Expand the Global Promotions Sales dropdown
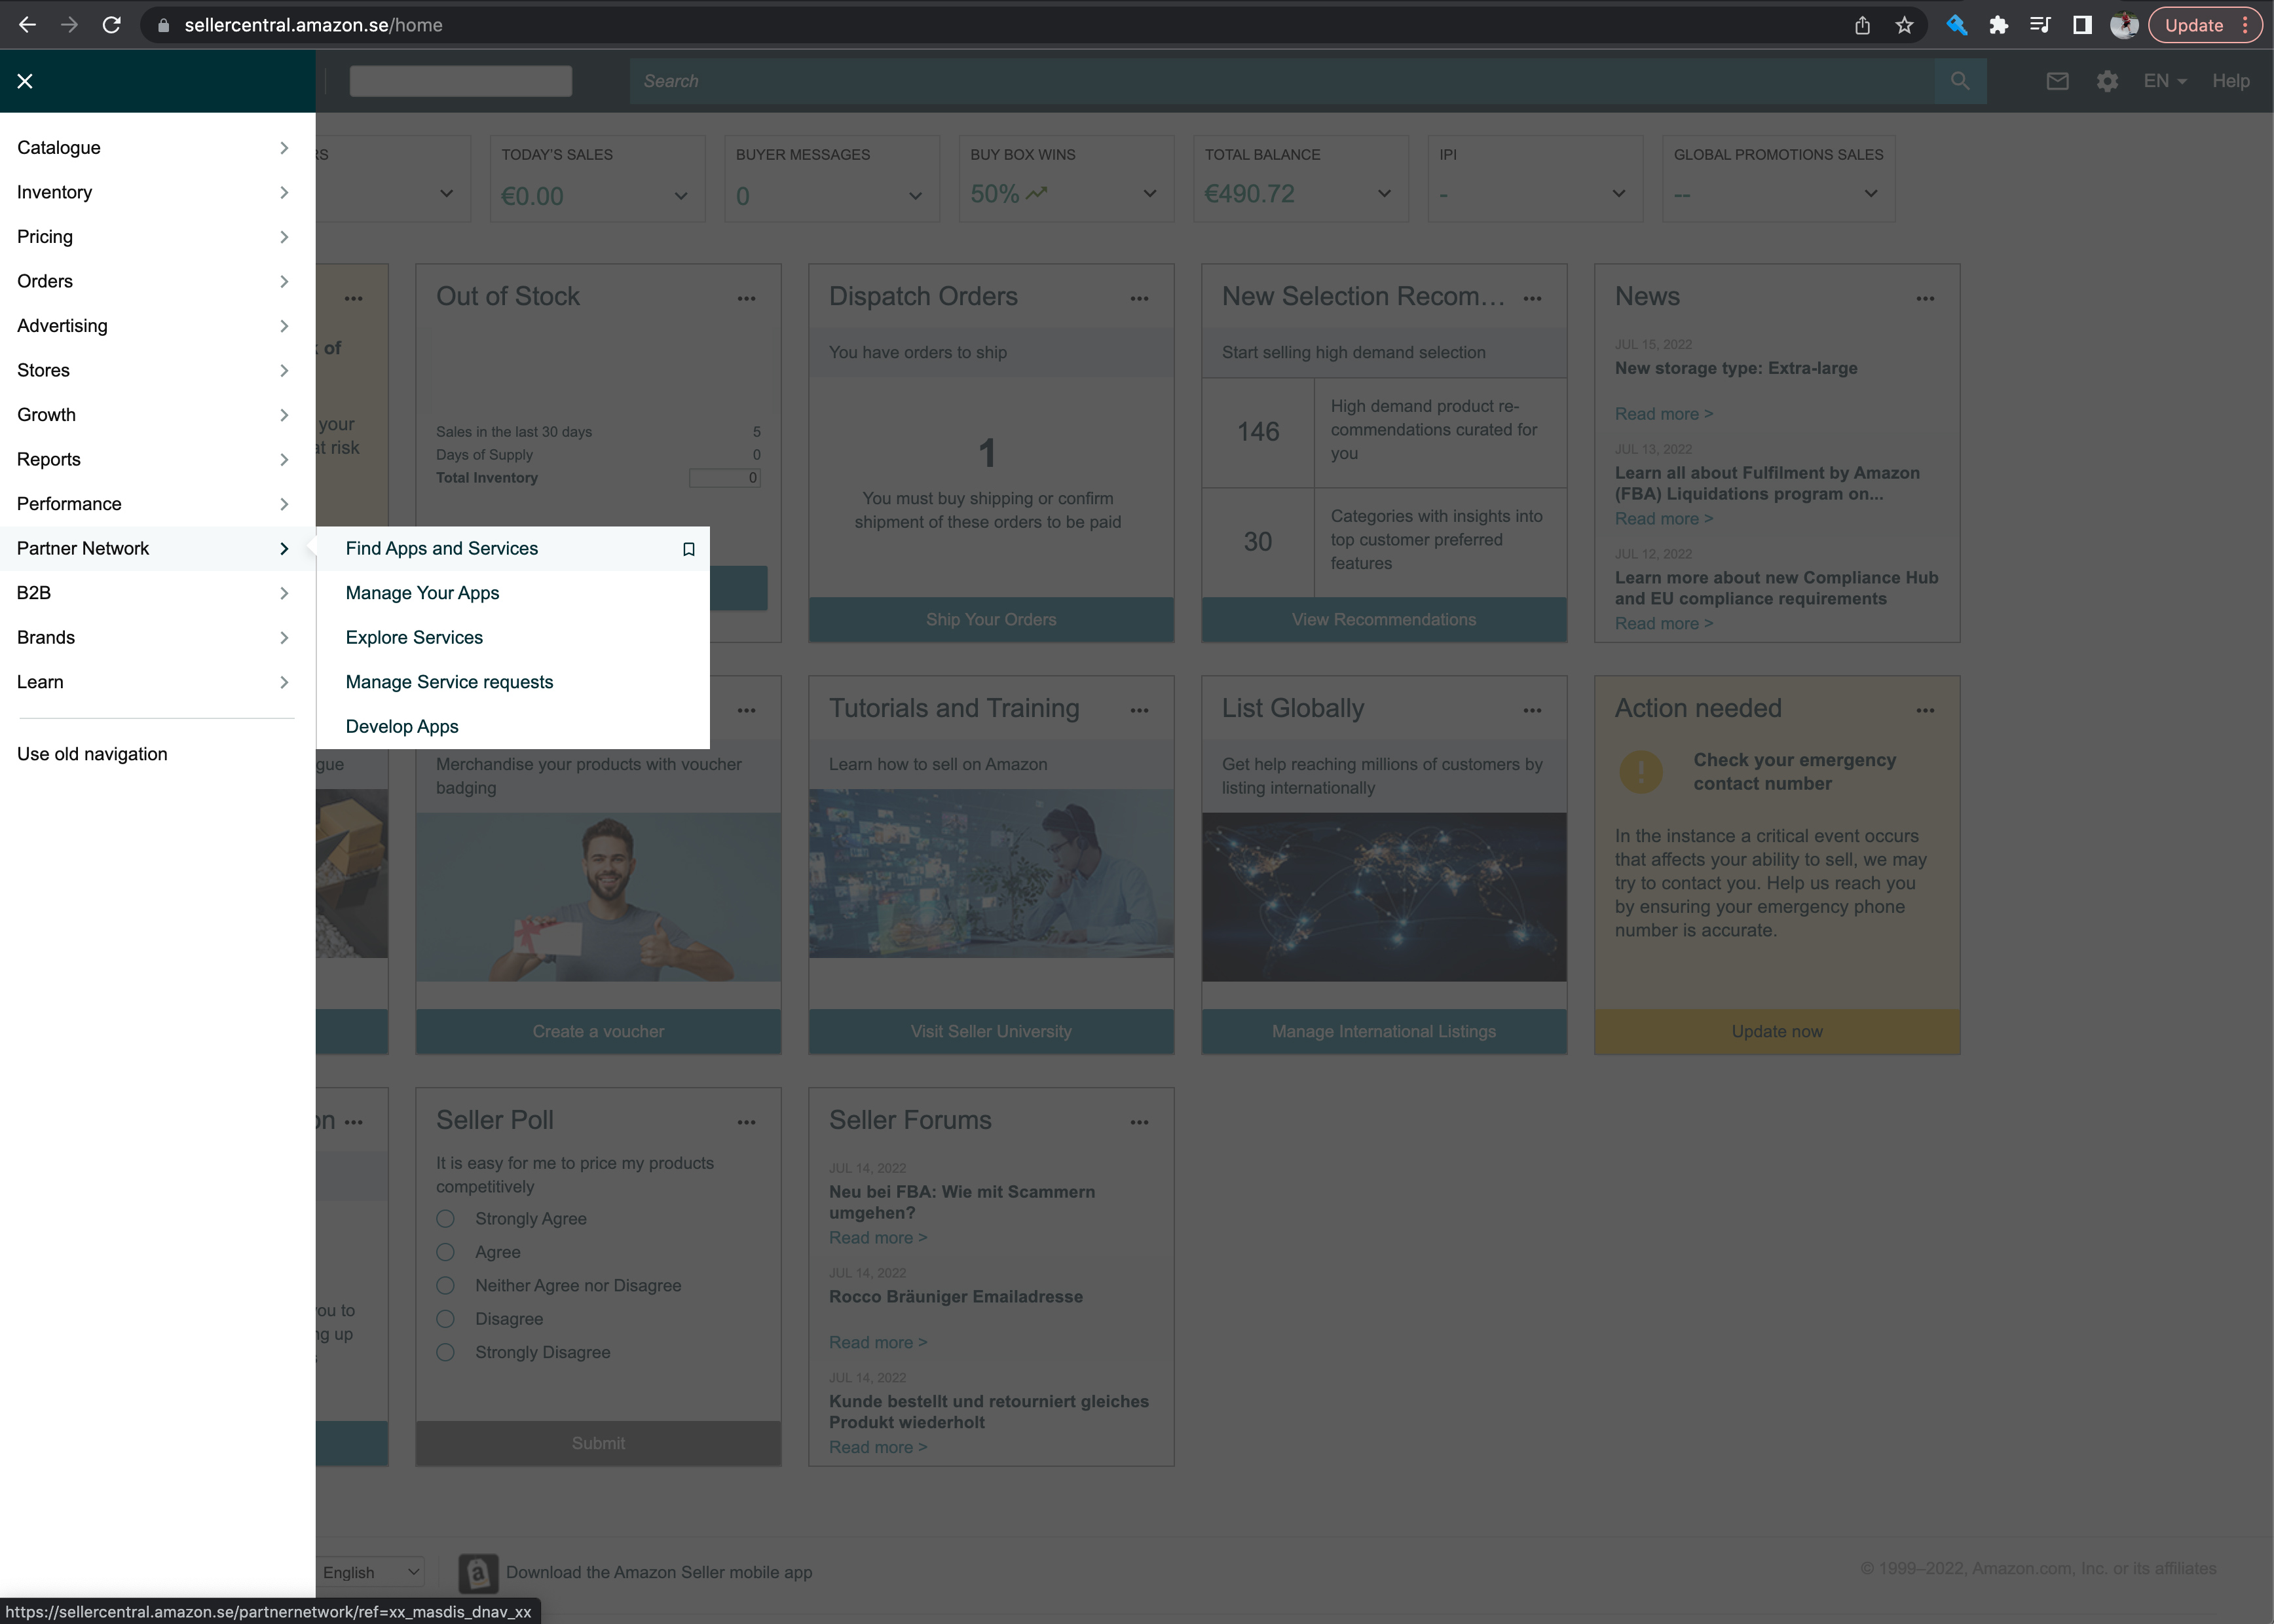Image resolution: width=2274 pixels, height=1624 pixels. click(x=1871, y=193)
